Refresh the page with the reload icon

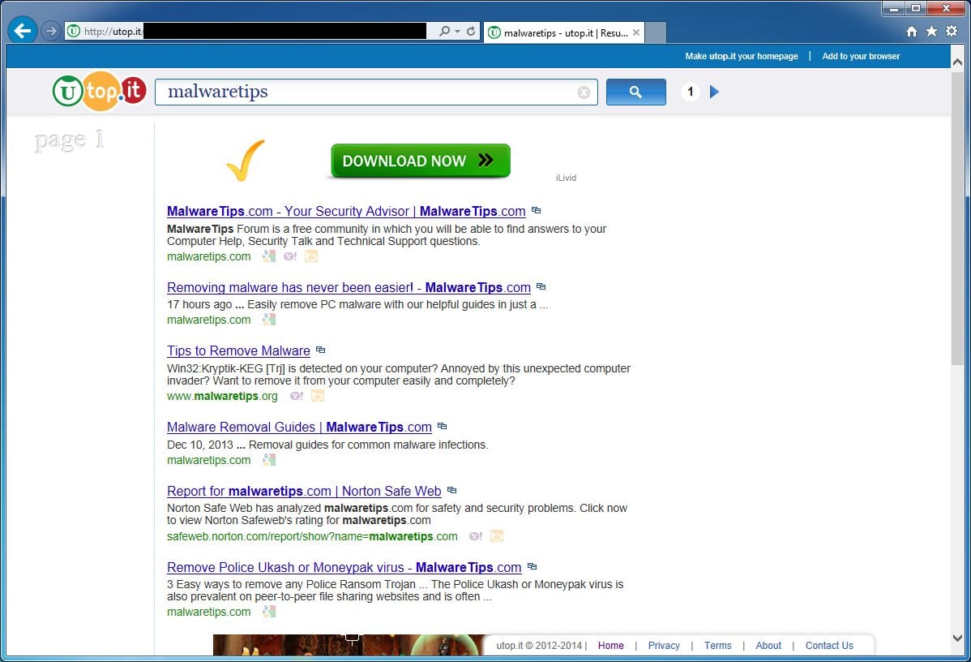point(471,31)
